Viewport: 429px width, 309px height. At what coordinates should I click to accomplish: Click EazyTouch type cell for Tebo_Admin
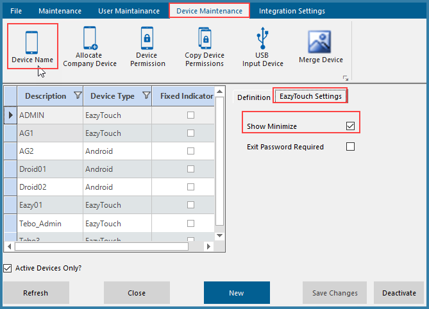tap(117, 224)
